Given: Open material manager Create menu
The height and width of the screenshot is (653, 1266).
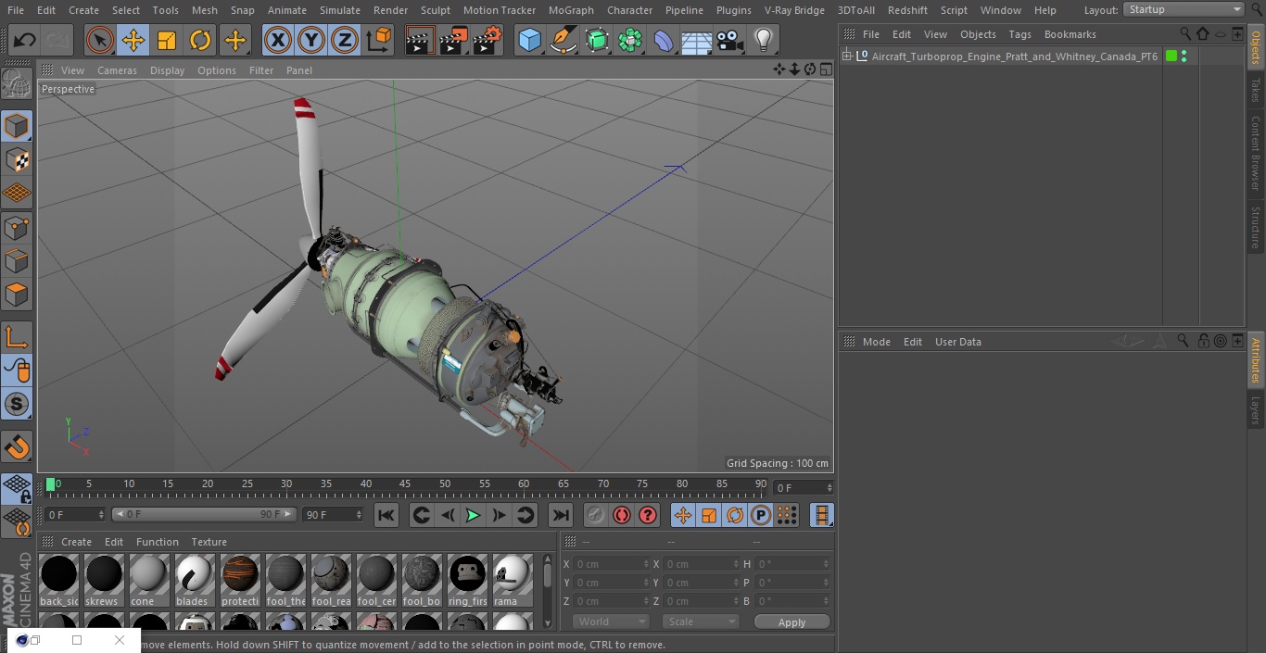Looking at the screenshot, I should 76,542.
